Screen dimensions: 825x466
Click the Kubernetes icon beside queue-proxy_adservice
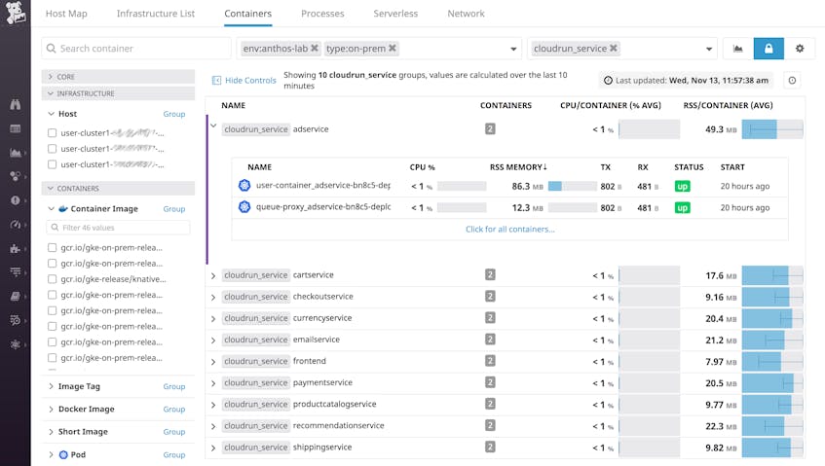(244, 207)
